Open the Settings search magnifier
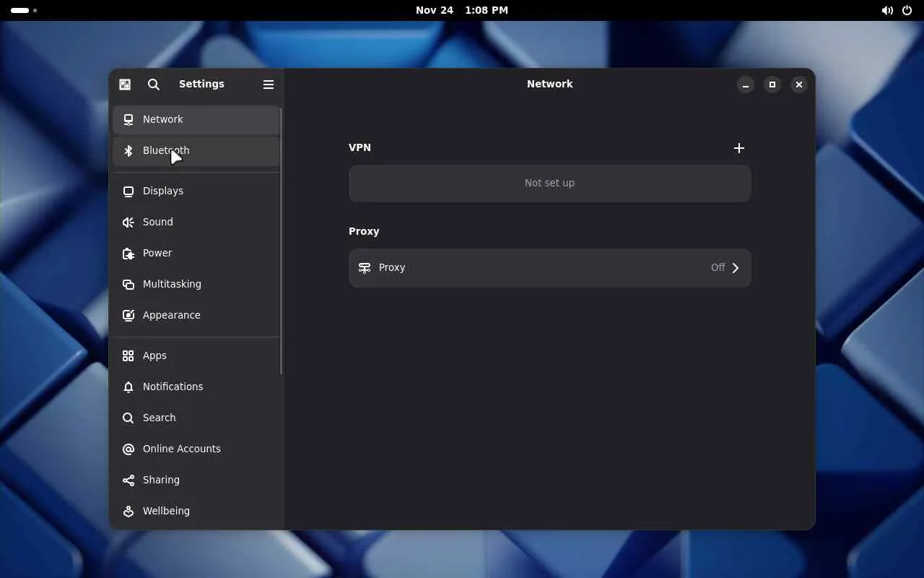 154,85
